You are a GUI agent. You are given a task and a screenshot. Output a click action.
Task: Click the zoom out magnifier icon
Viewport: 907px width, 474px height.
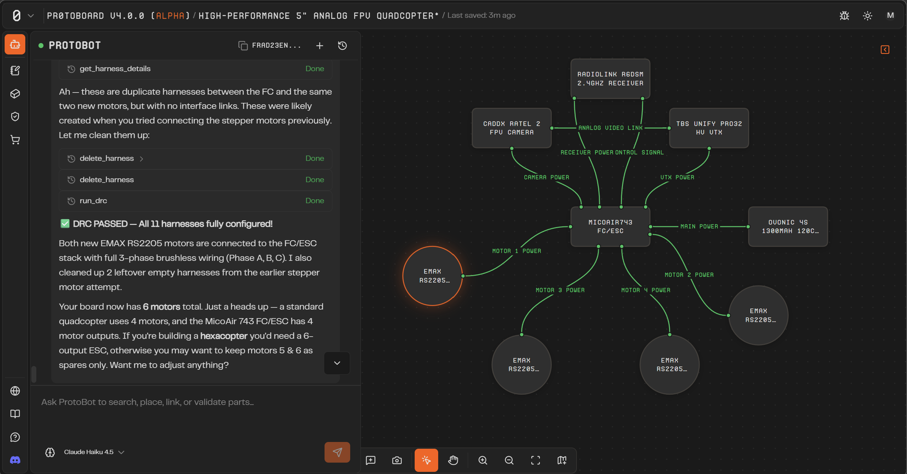[509, 460]
